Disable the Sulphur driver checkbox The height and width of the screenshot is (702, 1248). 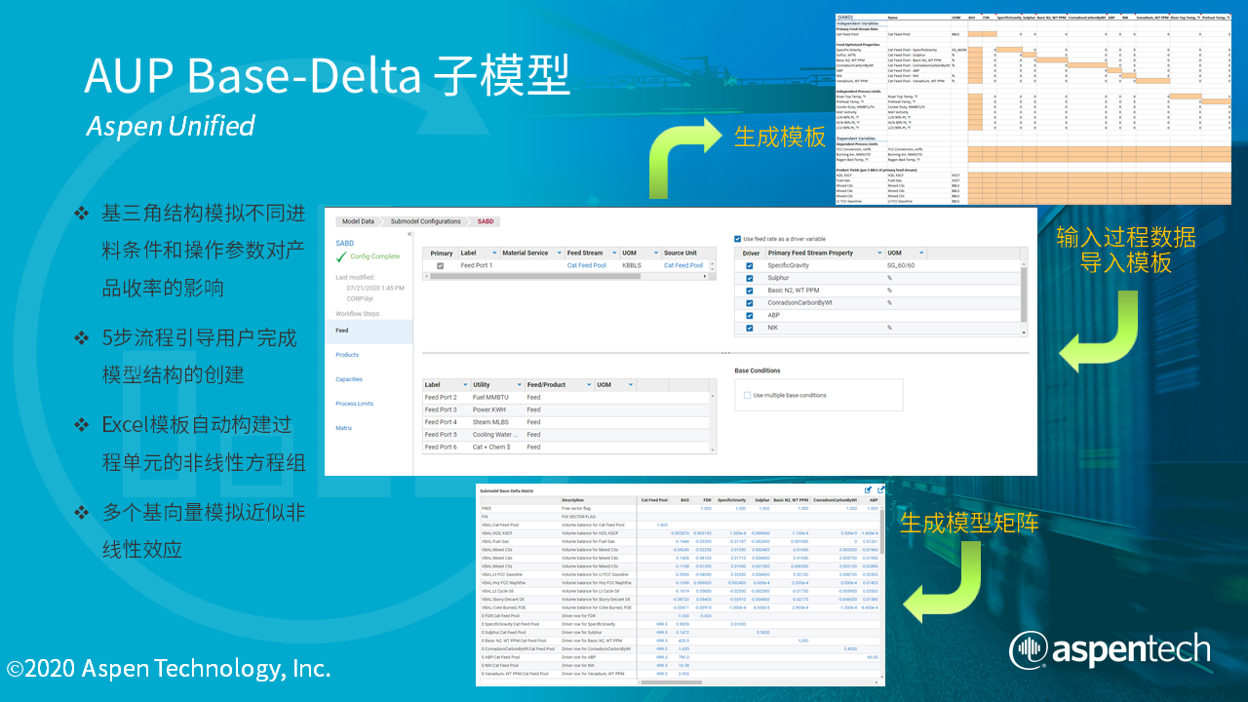coord(749,278)
